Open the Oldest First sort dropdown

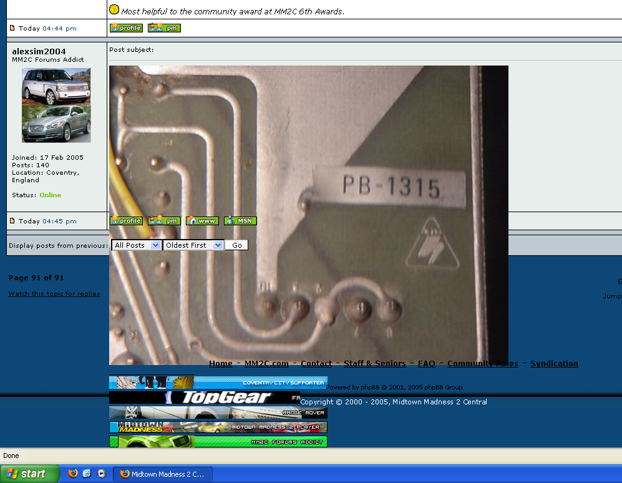click(x=193, y=245)
